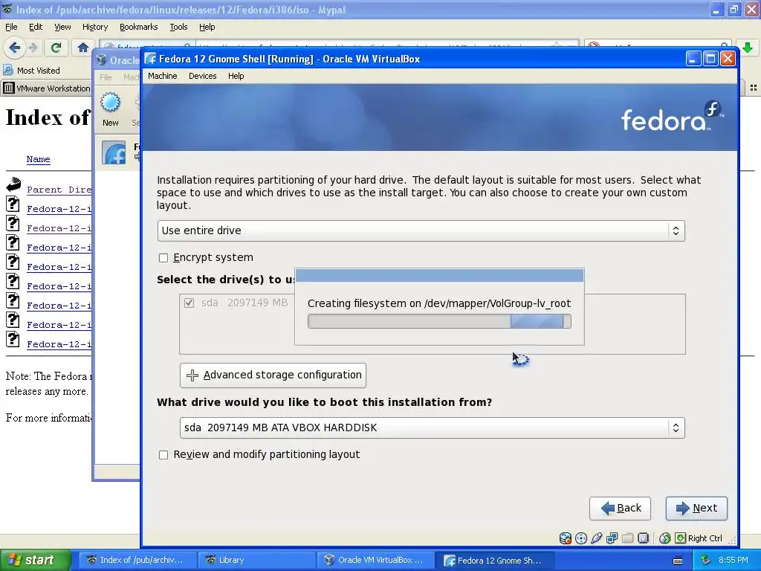
Task: Click the shared folders status icon
Action: coord(627,538)
